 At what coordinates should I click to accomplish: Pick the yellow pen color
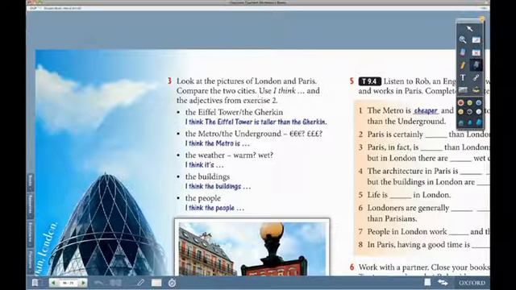(460, 112)
